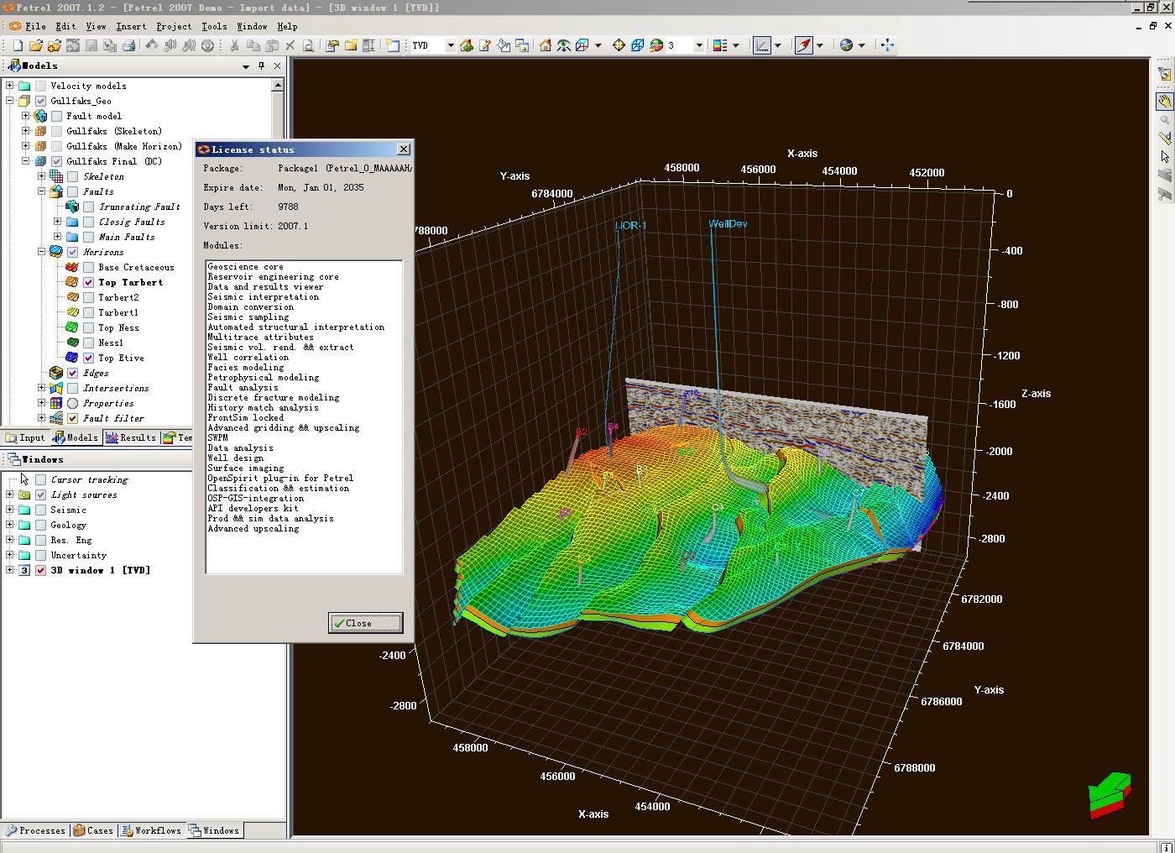Screen dimensions: 1175x853
Task: Click the Models tree scrollbar up arrow
Action: pos(278,85)
